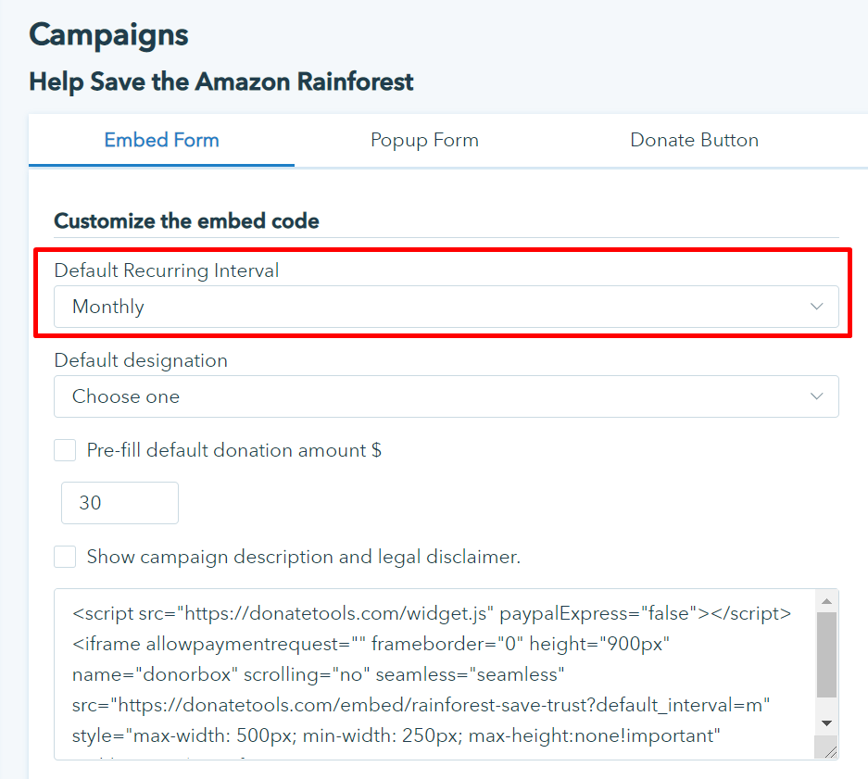Click the chevron arrow beside Choose one
This screenshot has width=868, height=779.
[x=816, y=396]
